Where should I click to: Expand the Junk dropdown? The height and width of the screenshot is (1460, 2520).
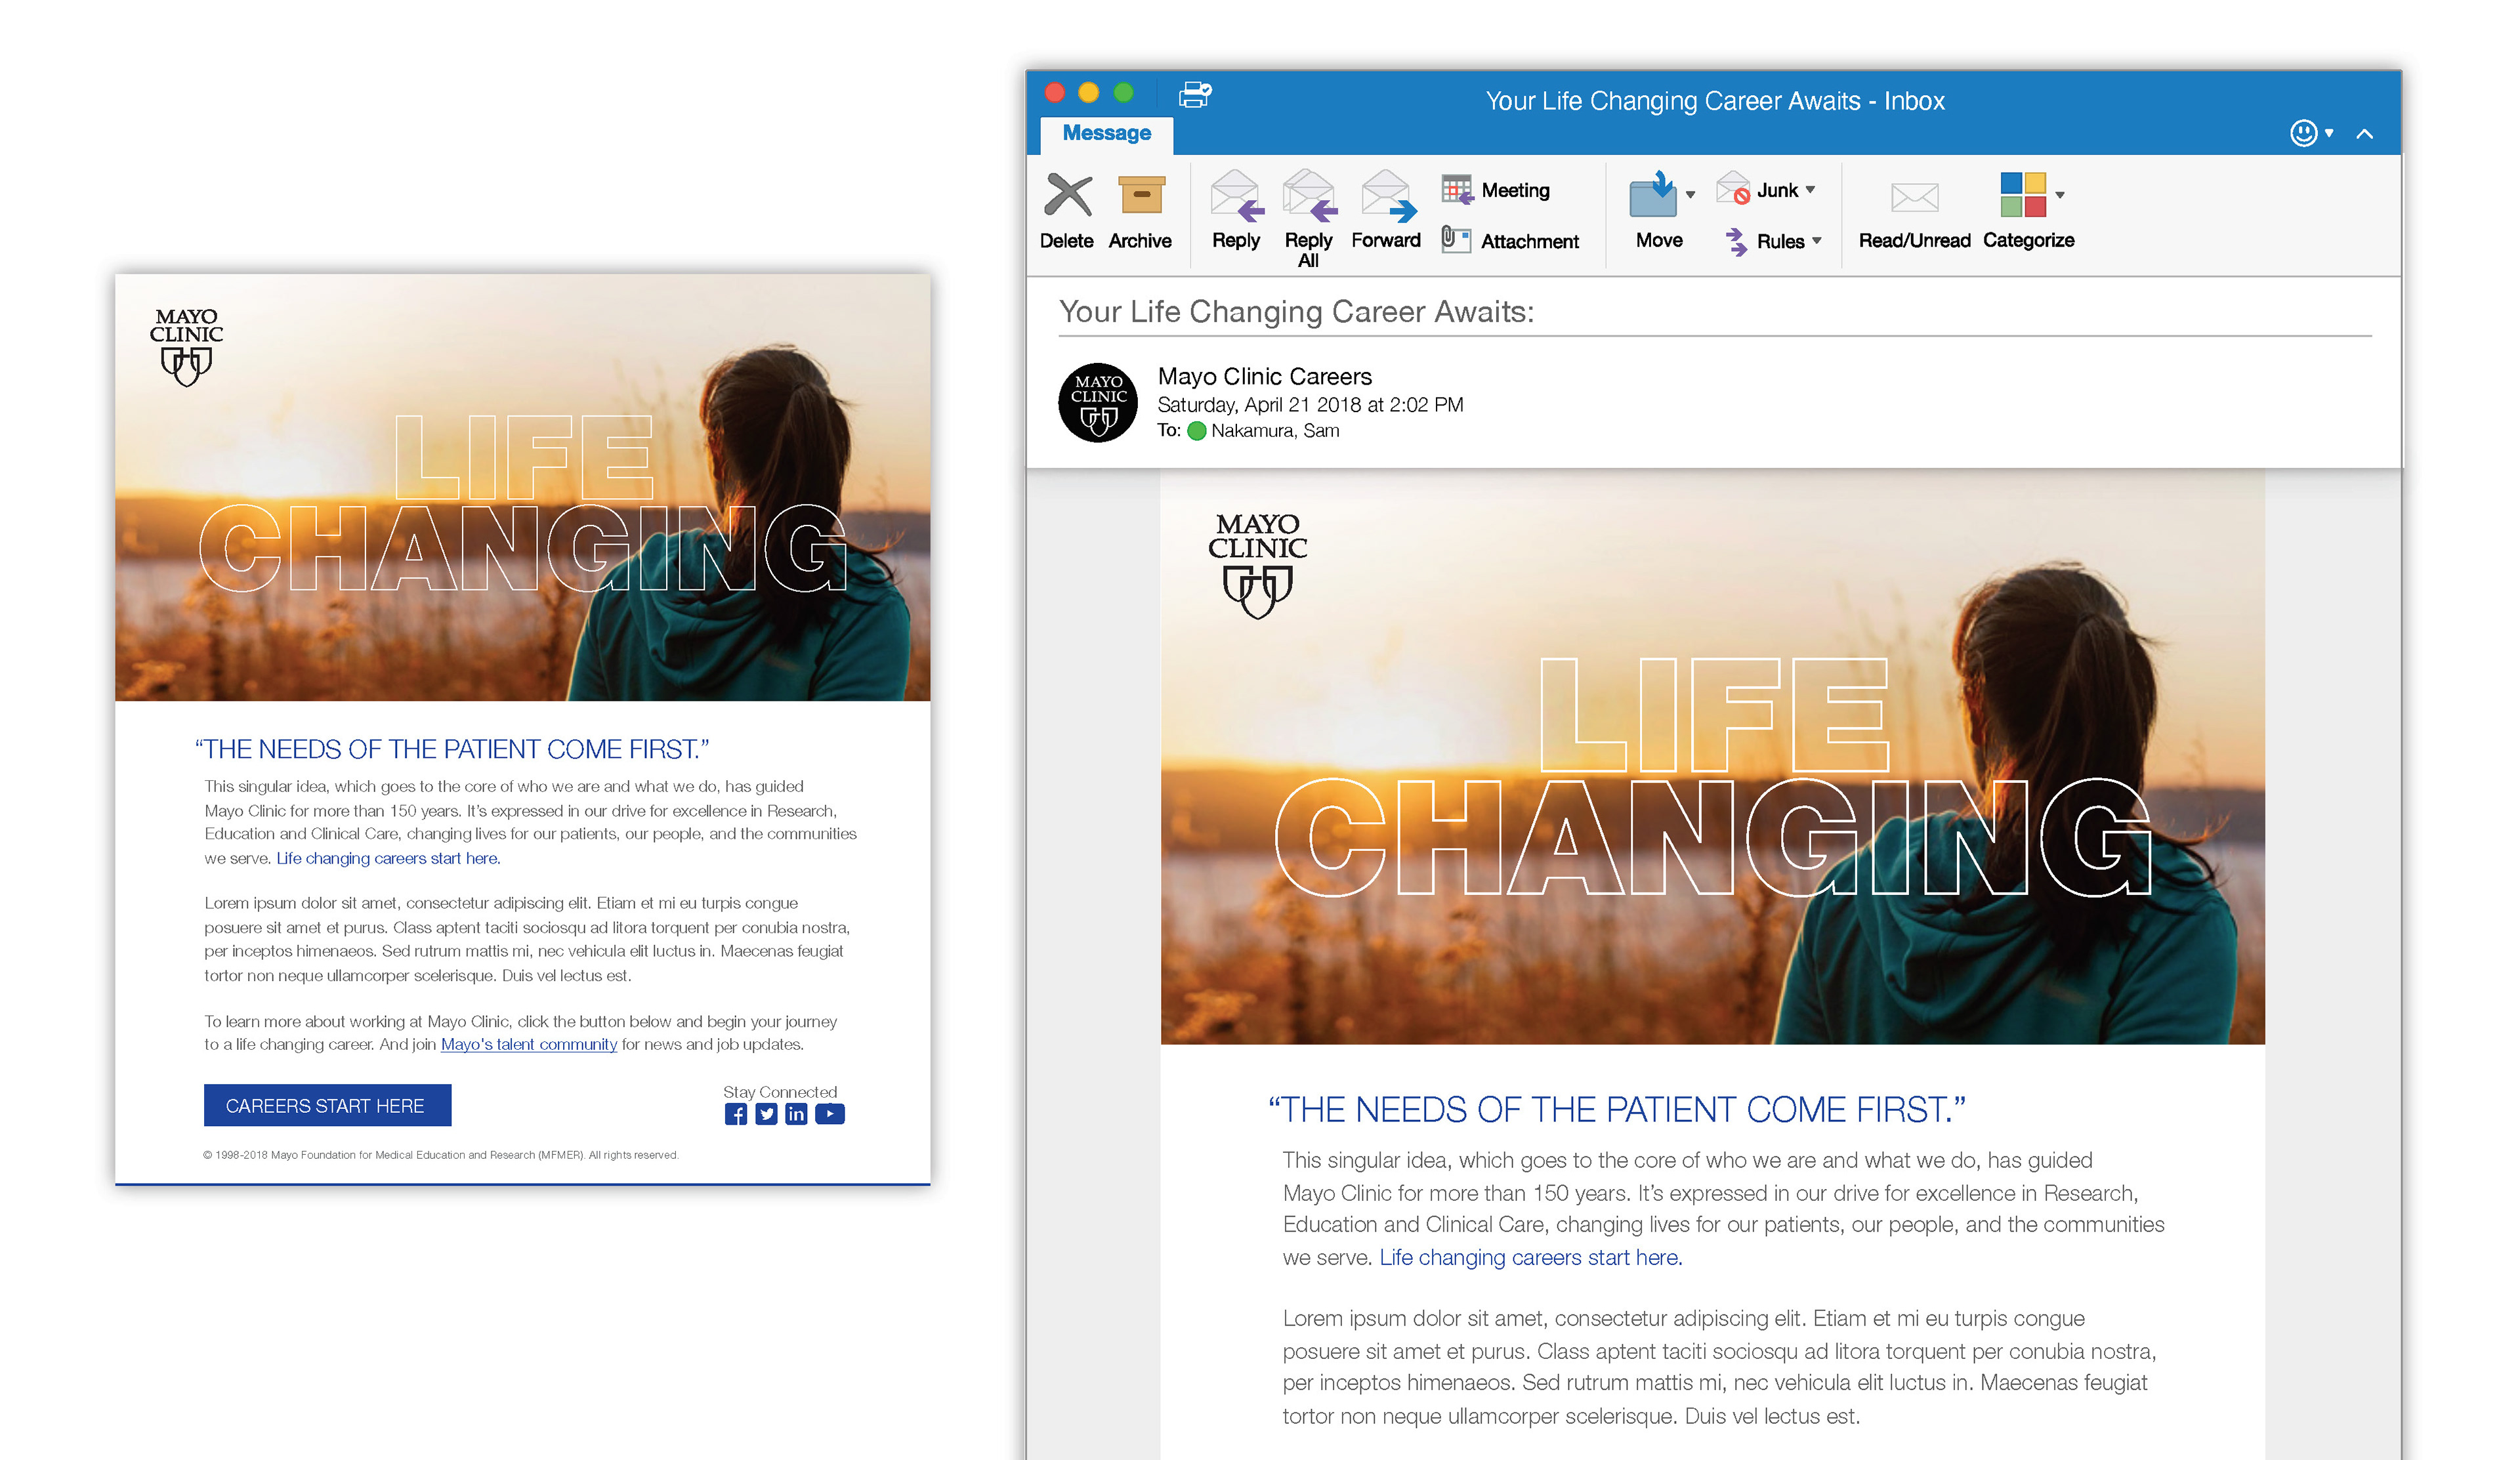1810,190
